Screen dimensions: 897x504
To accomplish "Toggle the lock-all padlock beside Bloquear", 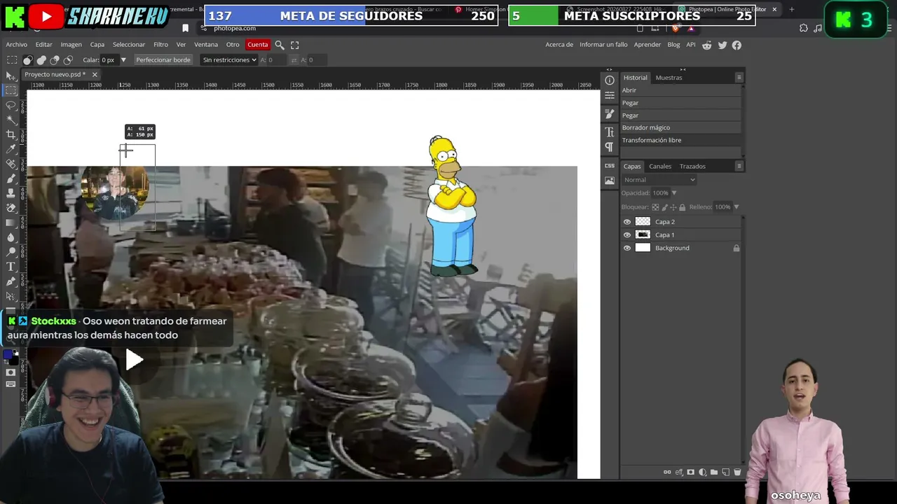I will 682,207.
